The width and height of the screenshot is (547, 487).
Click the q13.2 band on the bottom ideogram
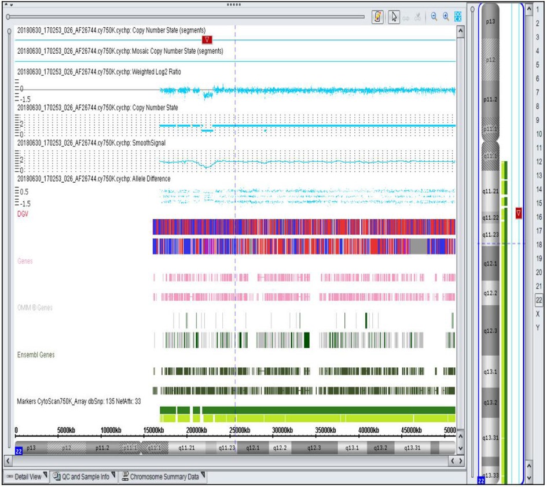tap(380, 448)
